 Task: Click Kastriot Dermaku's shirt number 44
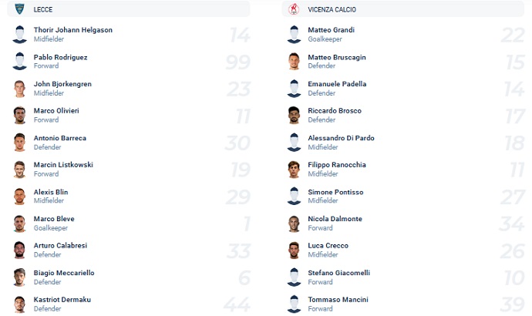tap(235, 304)
